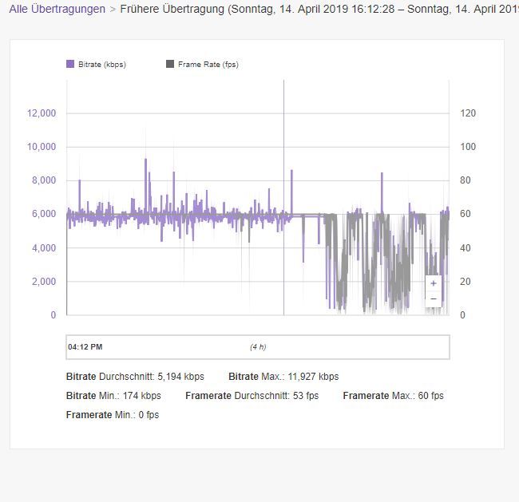This screenshot has height=502, width=519.
Task: Click the zoom out minus button on chart
Action: tap(434, 298)
